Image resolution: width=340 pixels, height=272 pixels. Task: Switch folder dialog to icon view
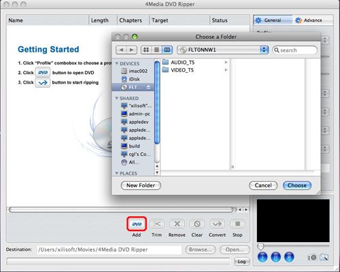[146, 50]
